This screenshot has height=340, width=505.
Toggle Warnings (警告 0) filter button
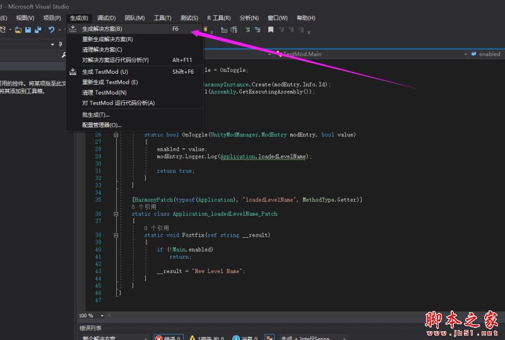(x=207, y=337)
